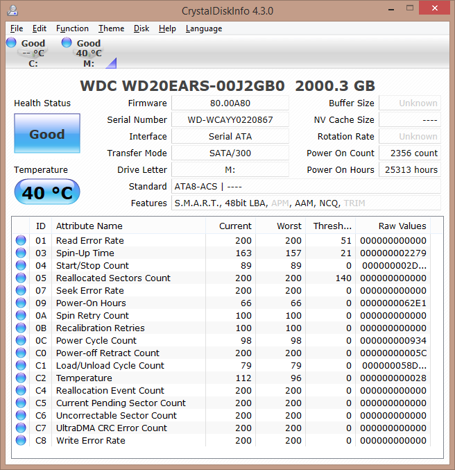Click status orb for Write Error Rate
Viewport: 455px width, 470px height.
(21, 440)
